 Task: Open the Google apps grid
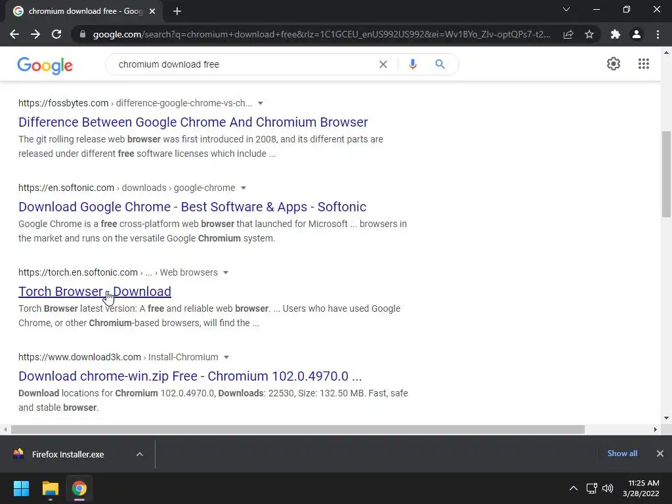point(643,64)
